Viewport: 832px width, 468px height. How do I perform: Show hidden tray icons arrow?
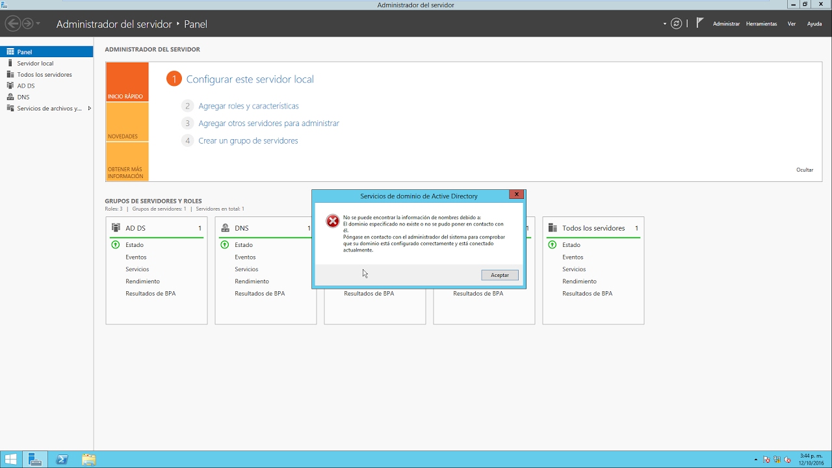click(755, 460)
